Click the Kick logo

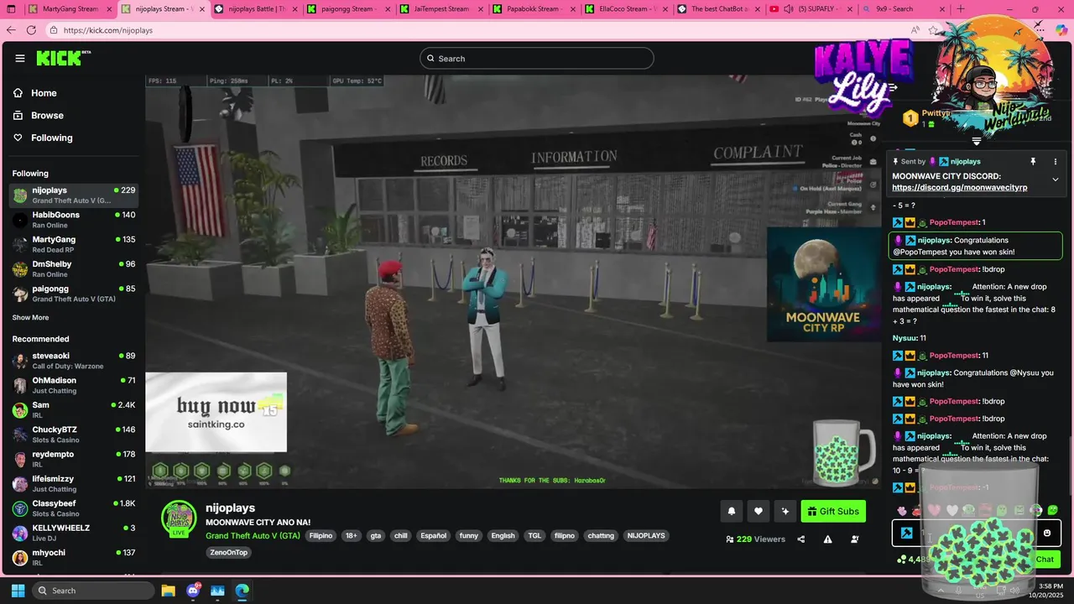pos(63,58)
